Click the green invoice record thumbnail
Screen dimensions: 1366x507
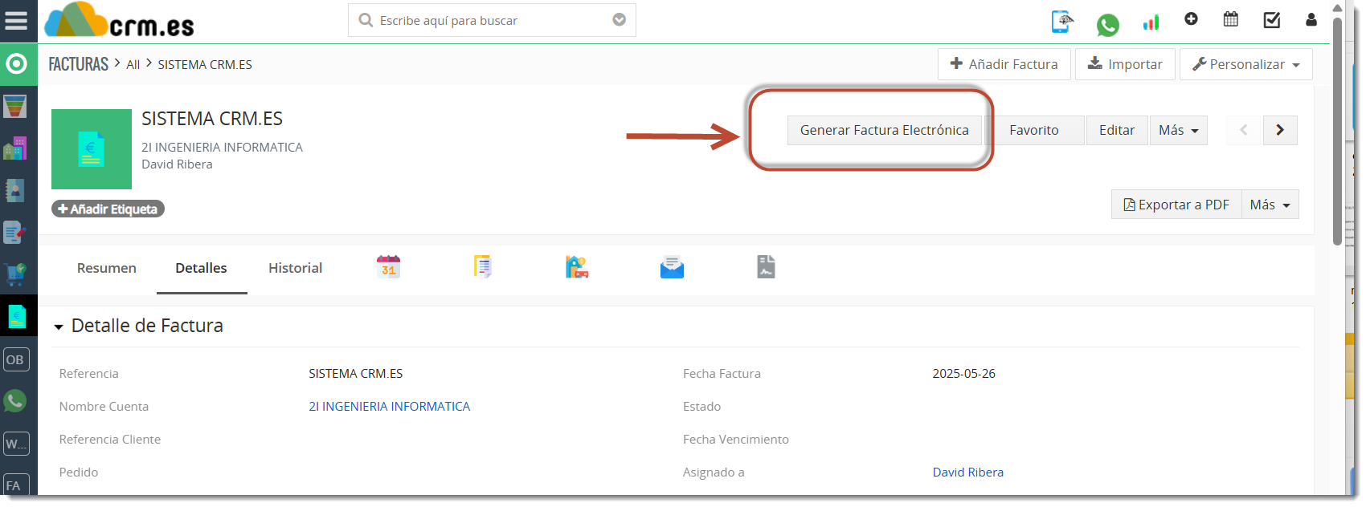[92, 149]
